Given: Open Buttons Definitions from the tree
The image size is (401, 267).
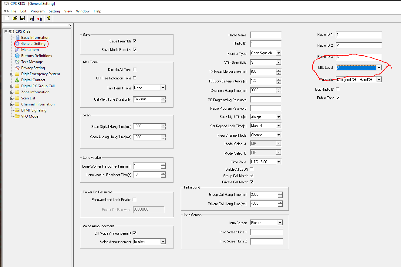Looking at the screenshot, I should tap(36, 56).
